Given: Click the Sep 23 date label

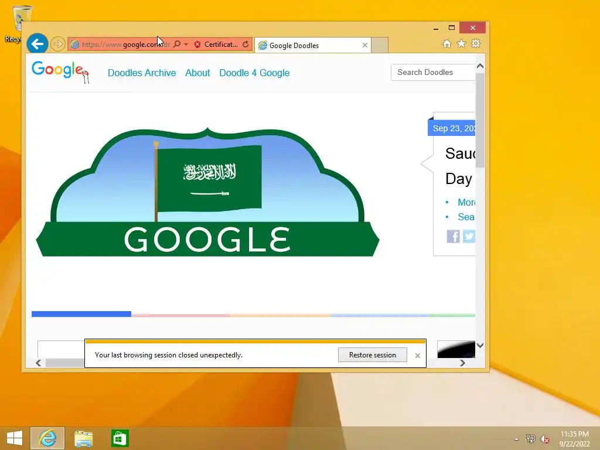Looking at the screenshot, I should 452,128.
